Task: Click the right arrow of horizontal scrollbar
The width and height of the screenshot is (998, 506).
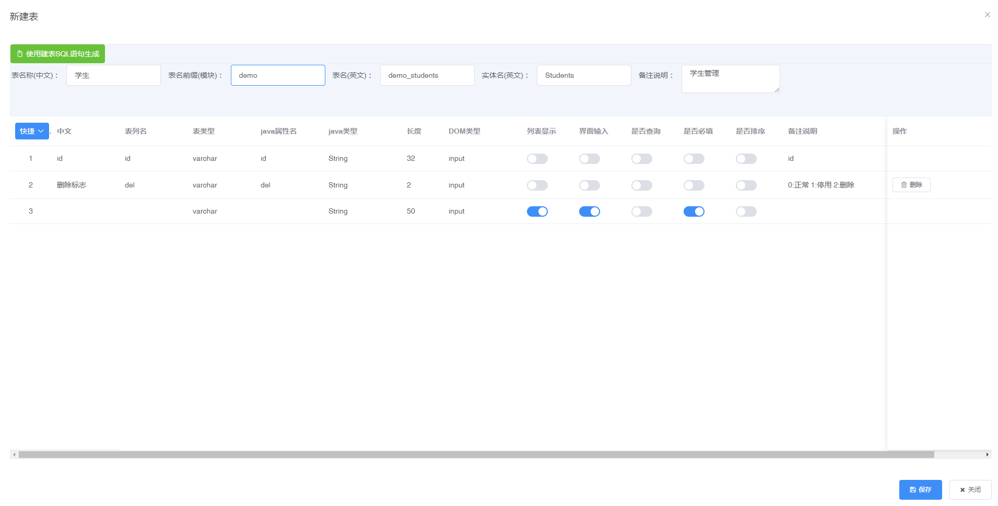Action: pyautogui.click(x=988, y=455)
